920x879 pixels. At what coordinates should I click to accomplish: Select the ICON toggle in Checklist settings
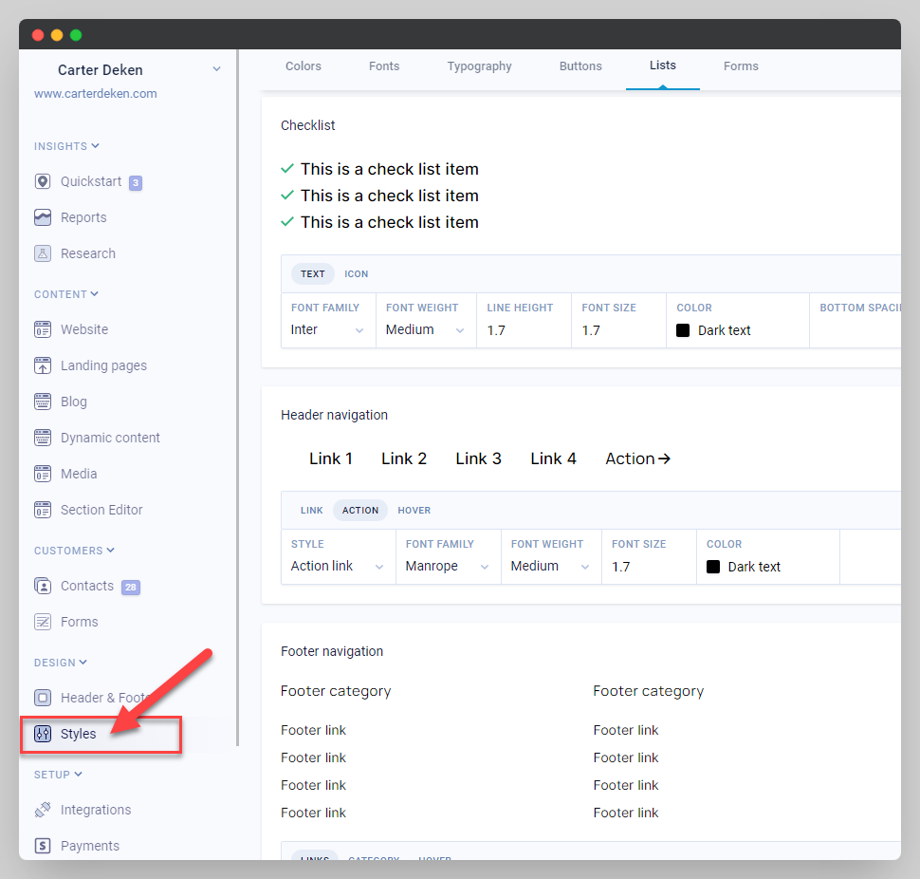tap(357, 274)
